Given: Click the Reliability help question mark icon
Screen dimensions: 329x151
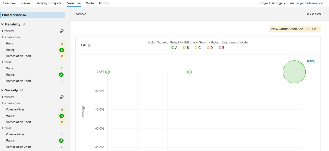Looking at the screenshot, I should pos(24,24).
